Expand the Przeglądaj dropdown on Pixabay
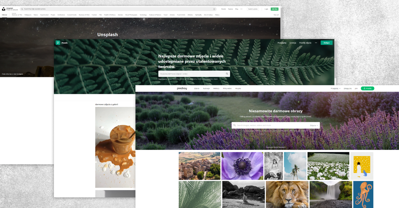Viewport: 399px width, 208px height. point(335,89)
